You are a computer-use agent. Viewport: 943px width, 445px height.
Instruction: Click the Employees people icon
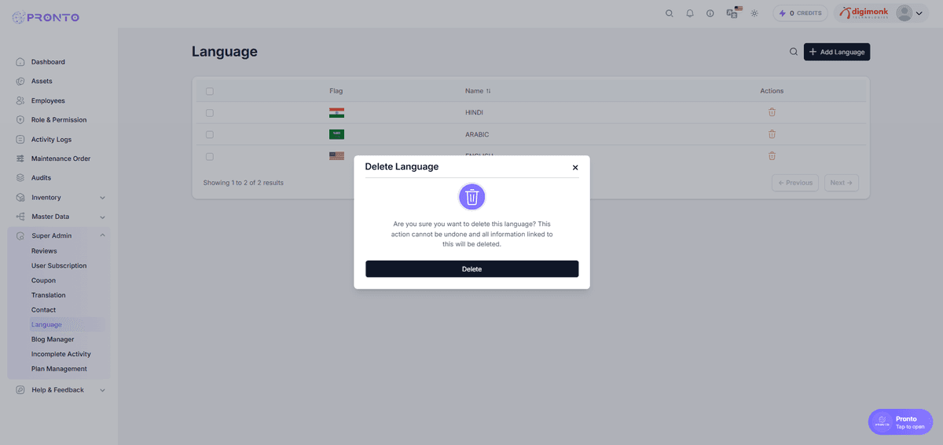(x=20, y=100)
